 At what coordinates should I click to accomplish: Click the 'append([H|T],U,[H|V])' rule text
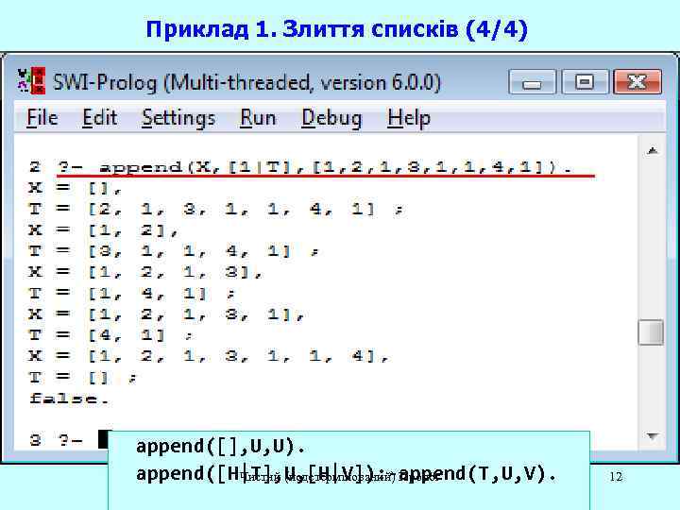click(x=255, y=474)
